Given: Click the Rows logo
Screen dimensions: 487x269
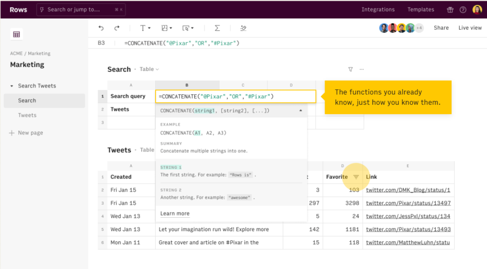Looking at the screenshot, I should coord(18,9).
